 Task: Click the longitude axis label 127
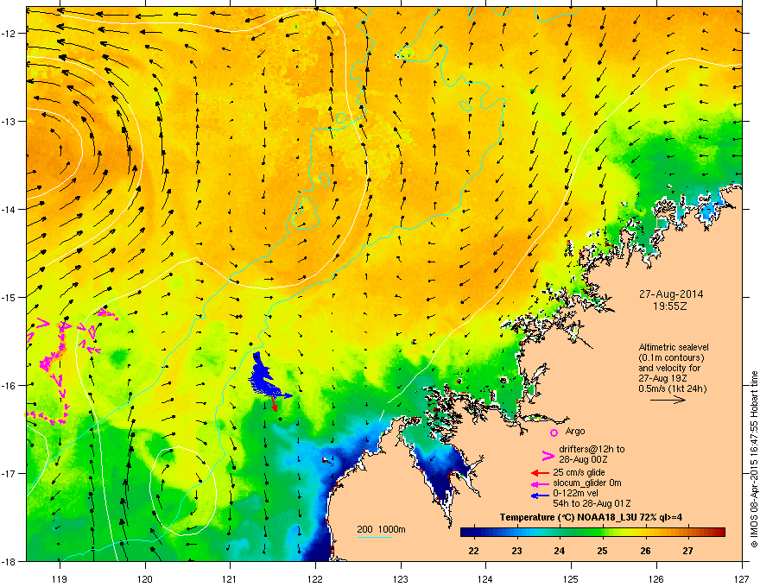742,578
